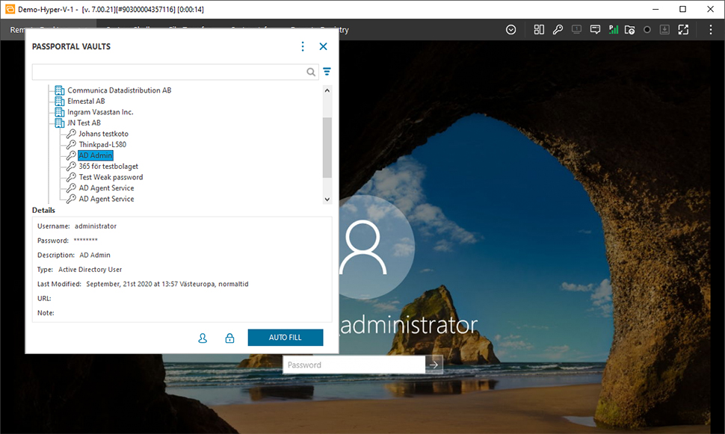Click the AUTO FILL button
This screenshot has height=434, width=725.
coord(286,338)
